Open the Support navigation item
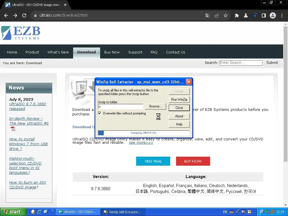Image resolution: width=288 pixels, height=216 pixels. click(x=135, y=52)
